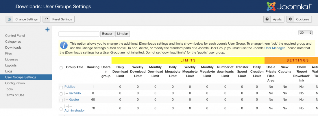Click the Users in group column header
This screenshot has height=116, width=318.
coord(106,72)
